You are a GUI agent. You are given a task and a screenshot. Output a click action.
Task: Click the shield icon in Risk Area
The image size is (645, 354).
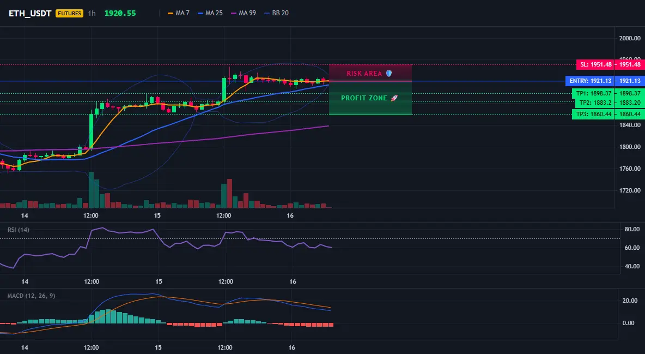tap(389, 73)
